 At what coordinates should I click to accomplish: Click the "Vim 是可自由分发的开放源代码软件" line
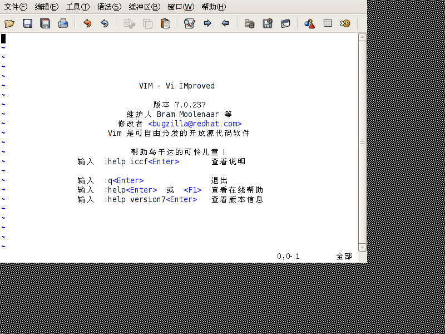pyautogui.click(x=179, y=133)
